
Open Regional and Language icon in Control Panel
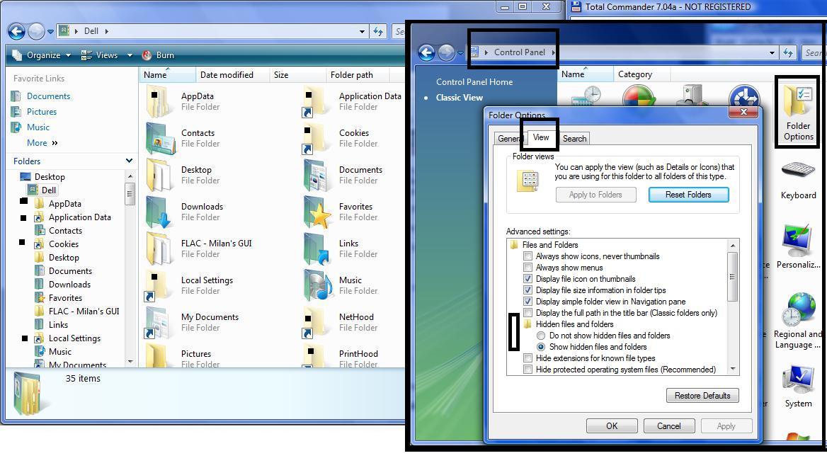[x=799, y=309]
